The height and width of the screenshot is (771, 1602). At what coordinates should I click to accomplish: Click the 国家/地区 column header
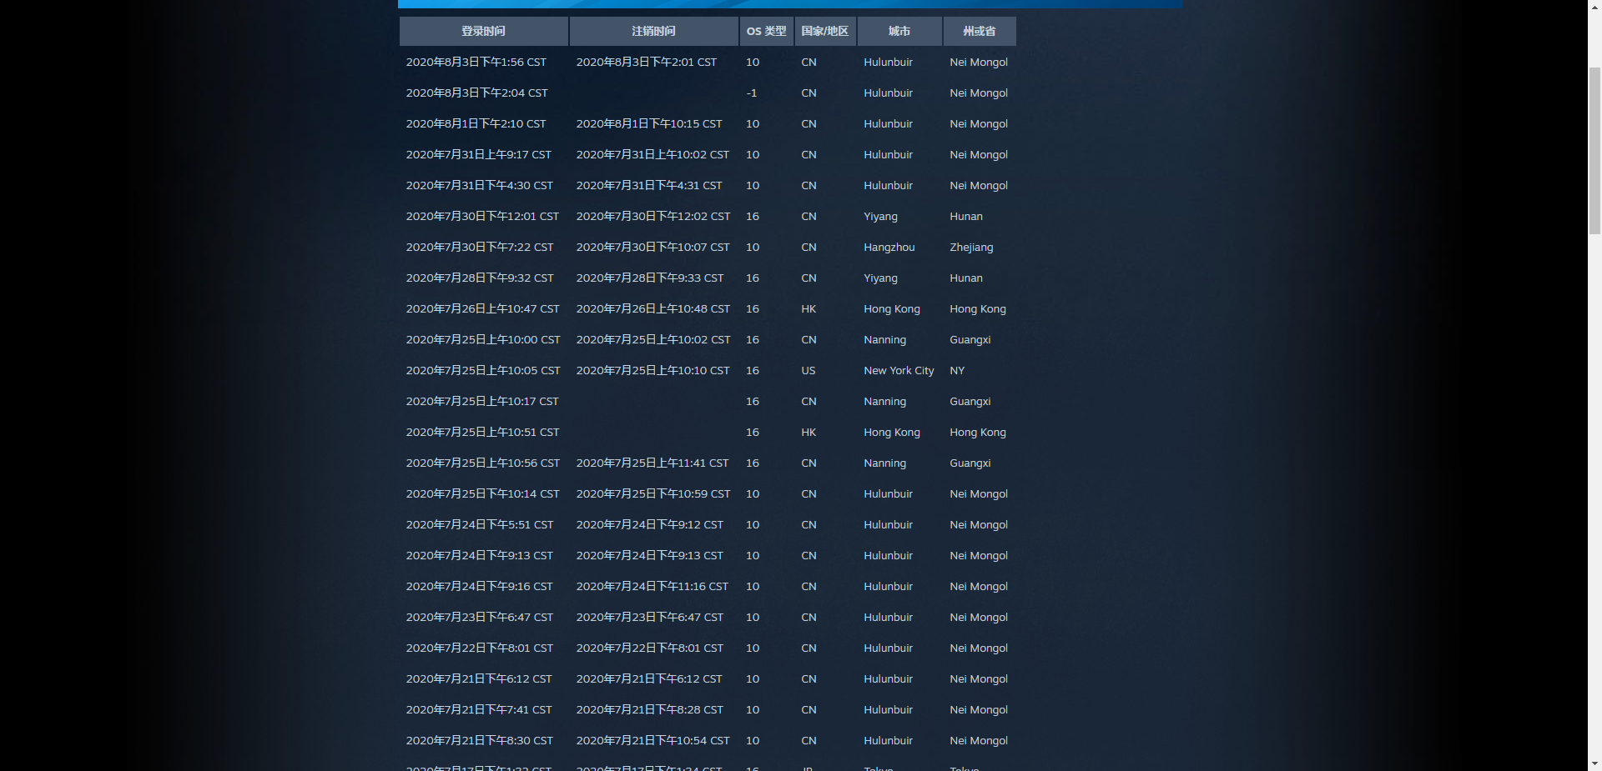[824, 31]
